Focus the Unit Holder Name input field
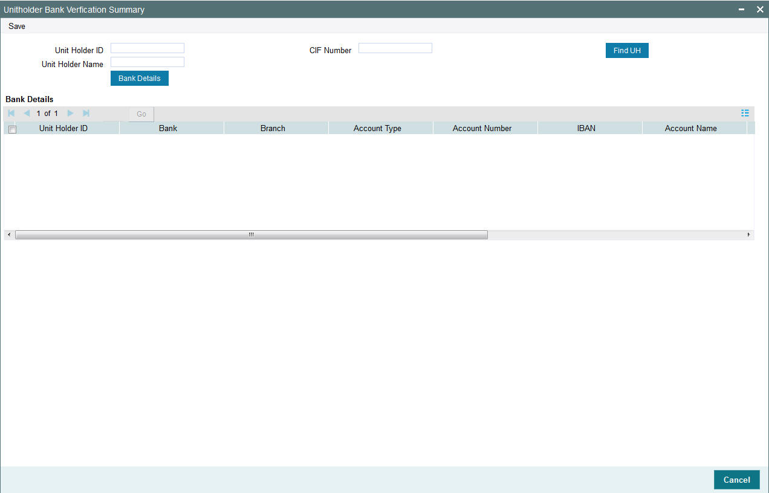The width and height of the screenshot is (769, 493). coord(148,62)
